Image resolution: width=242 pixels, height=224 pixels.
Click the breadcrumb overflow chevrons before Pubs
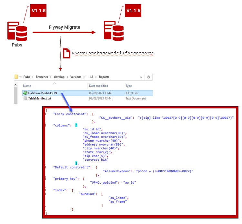(21, 77)
